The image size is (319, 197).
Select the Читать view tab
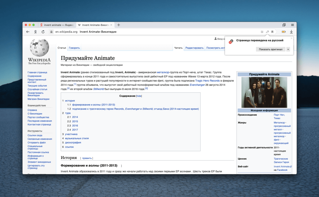[179, 48]
